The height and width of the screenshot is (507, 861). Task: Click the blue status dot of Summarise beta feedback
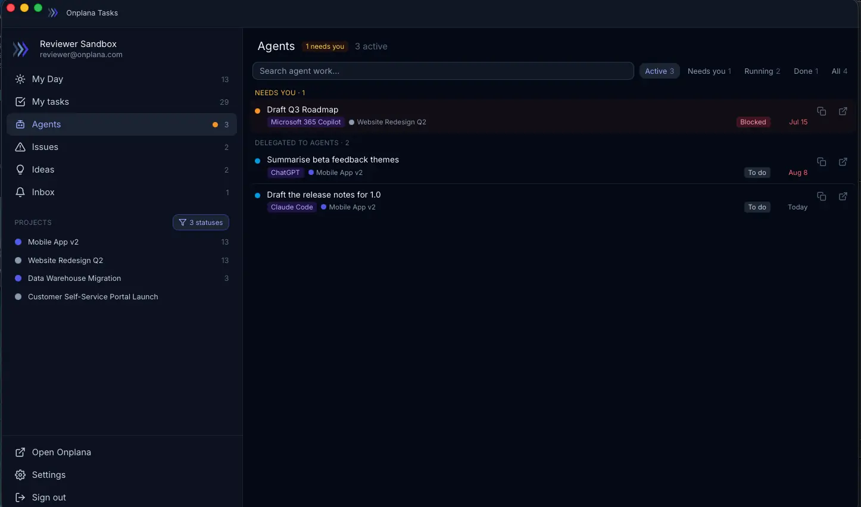[x=257, y=161]
